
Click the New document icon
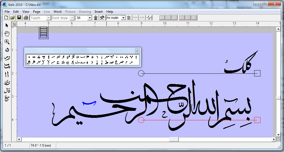click(6, 18)
